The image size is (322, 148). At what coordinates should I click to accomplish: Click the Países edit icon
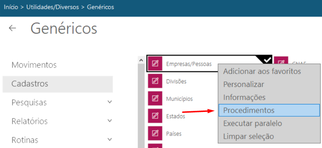[155, 133]
